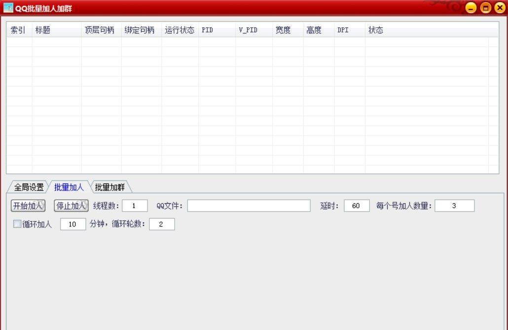This screenshot has height=330, width=508.
Task: Click the 延时 value field
Action: click(357, 206)
